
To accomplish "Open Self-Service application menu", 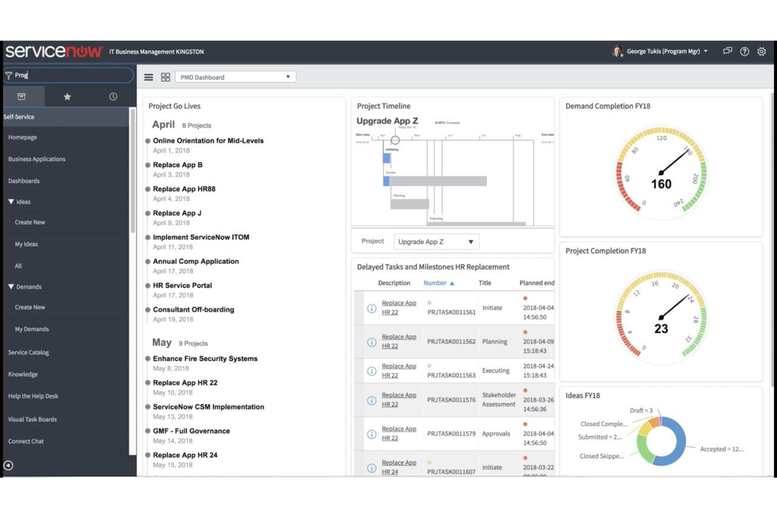I will point(65,117).
